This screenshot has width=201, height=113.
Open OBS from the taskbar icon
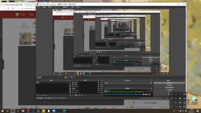(13, 111)
